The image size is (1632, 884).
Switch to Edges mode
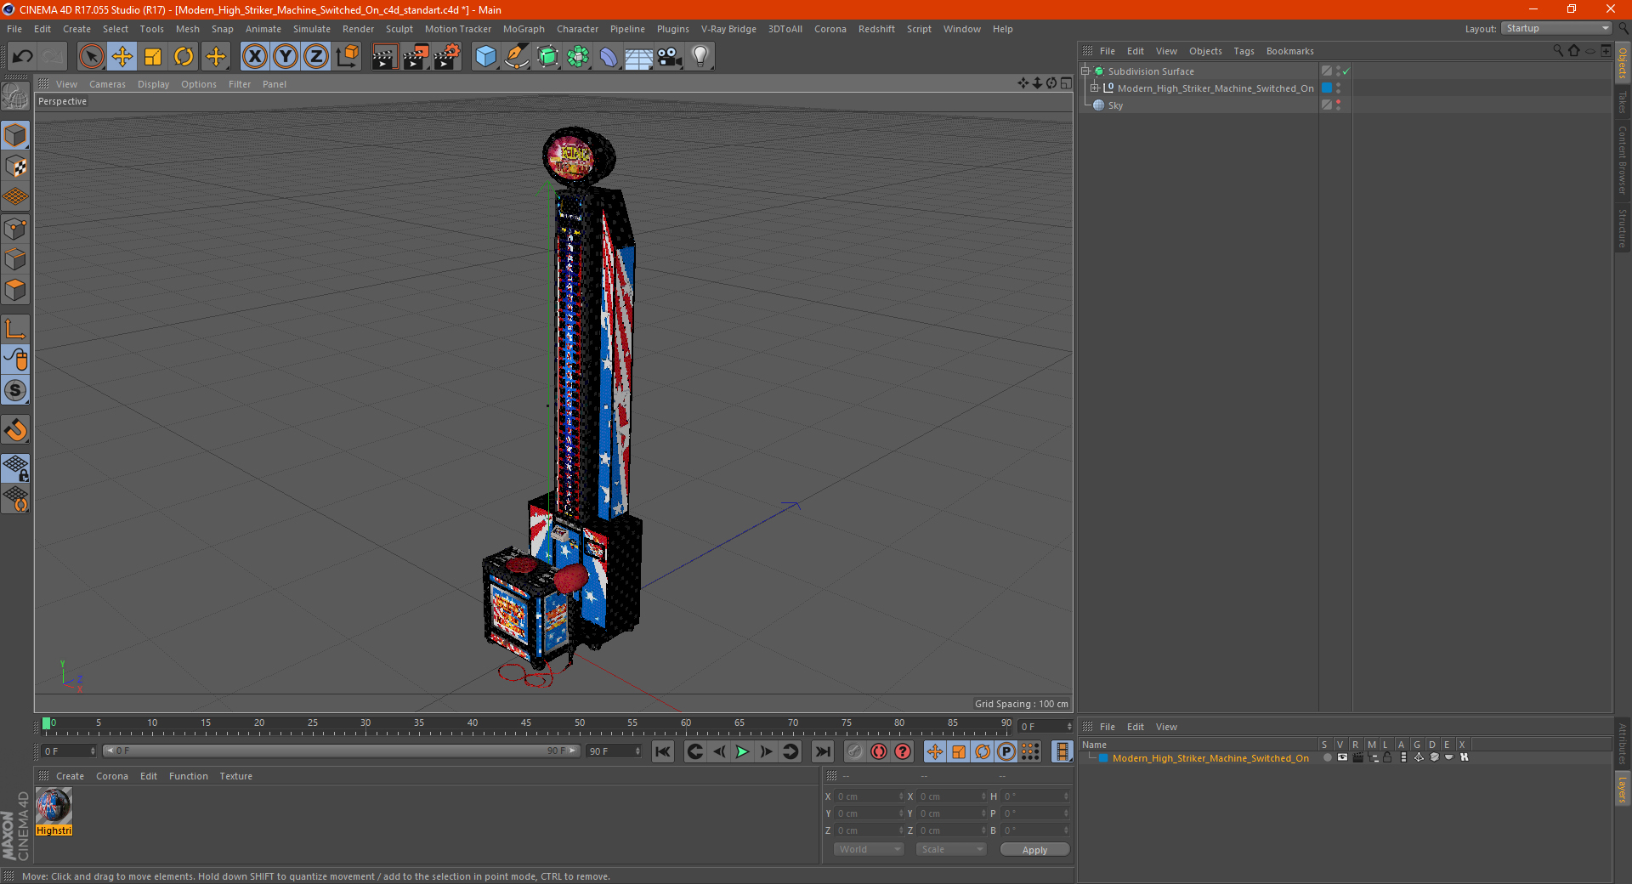pos(15,259)
